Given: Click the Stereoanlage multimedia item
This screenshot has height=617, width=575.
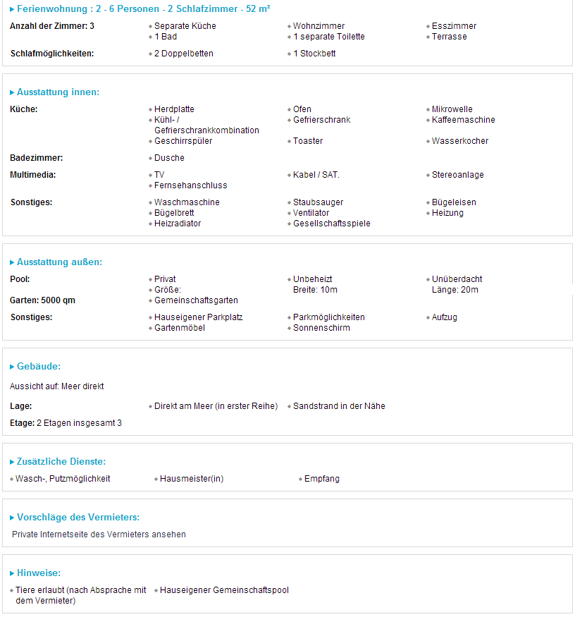Looking at the screenshot, I should pos(458,175).
